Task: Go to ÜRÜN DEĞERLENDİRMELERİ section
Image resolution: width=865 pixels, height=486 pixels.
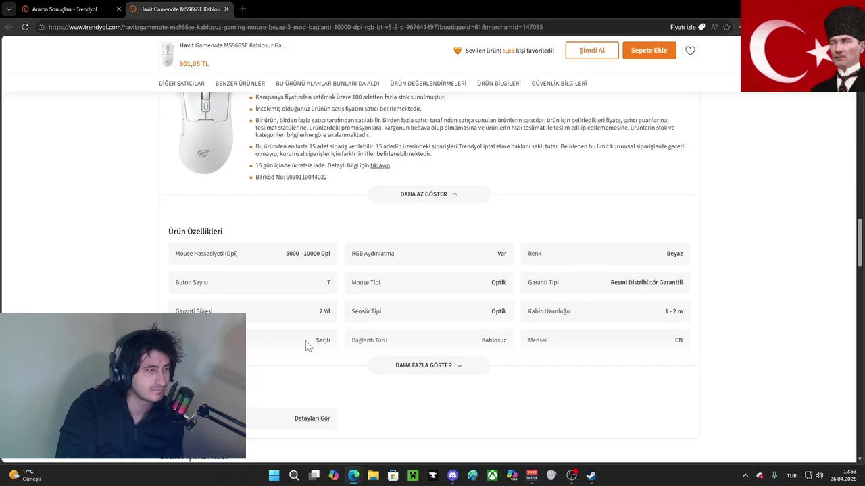Action: (428, 84)
